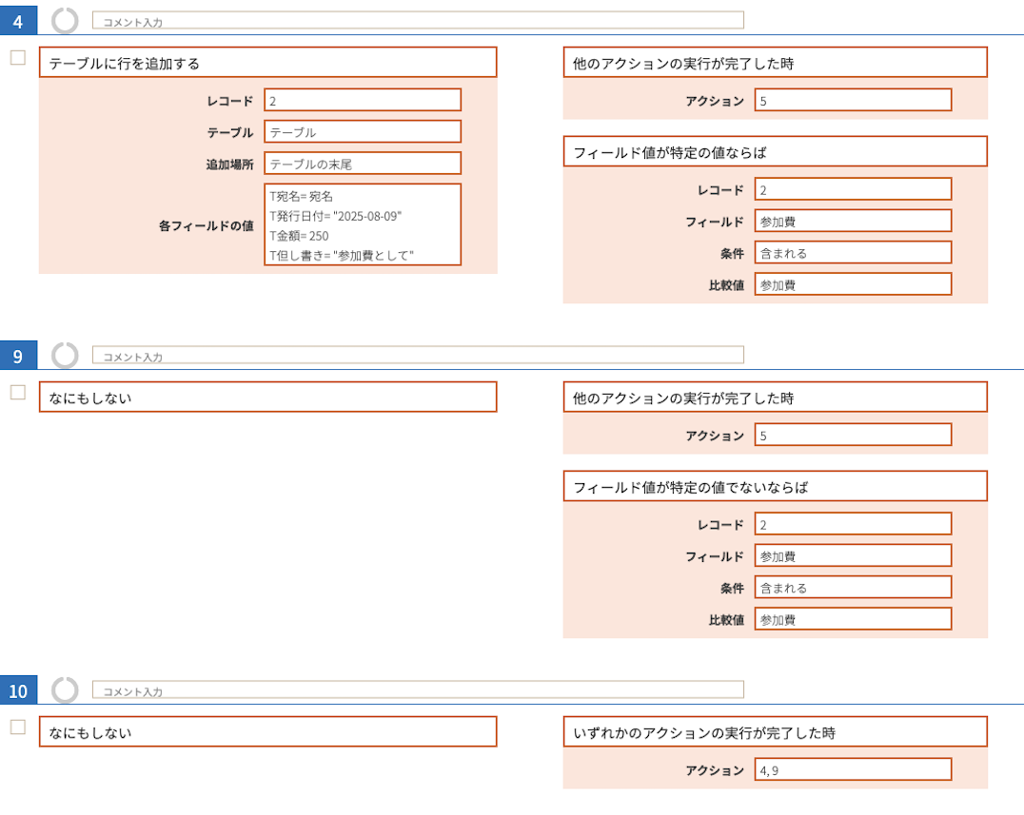Click the circular status icon of action 10
Image resolution: width=1024 pixels, height=815 pixels.
65,690
